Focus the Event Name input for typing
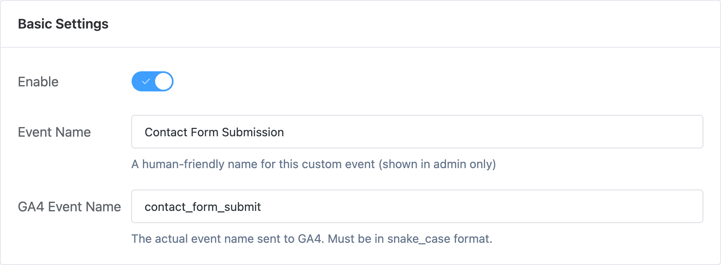721x265 pixels. (x=377, y=132)
